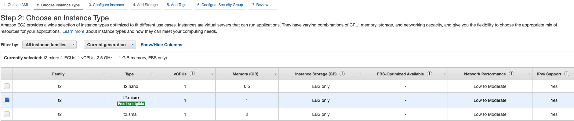Viewport: 574px width, 121px height.
Task: Expand the Family column sort arrow
Action: click(104, 74)
